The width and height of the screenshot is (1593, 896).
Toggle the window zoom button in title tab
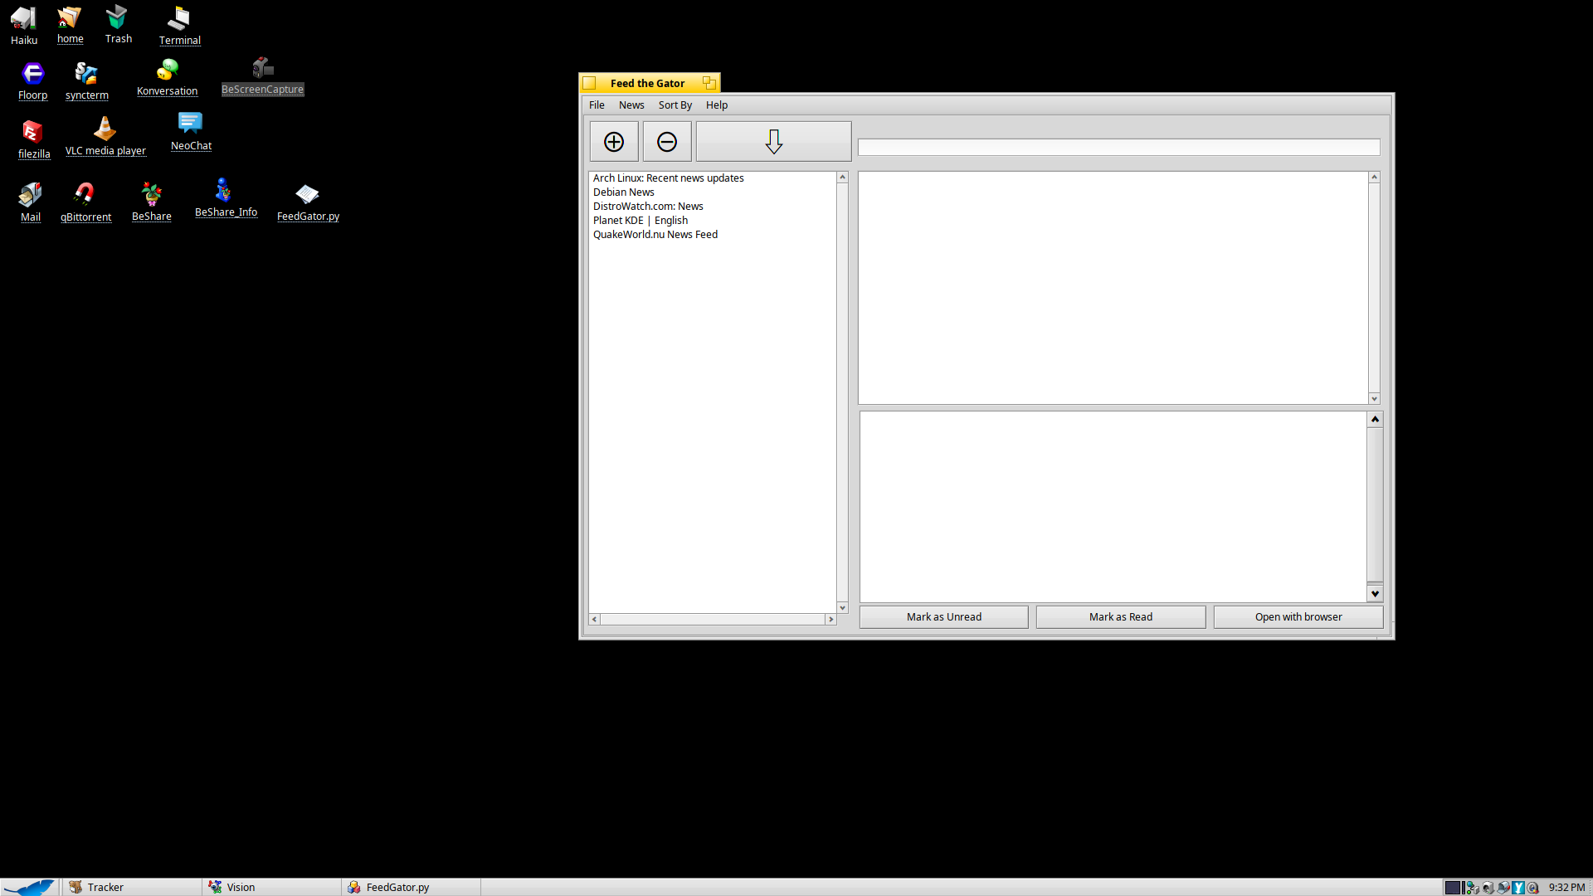(x=709, y=83)
